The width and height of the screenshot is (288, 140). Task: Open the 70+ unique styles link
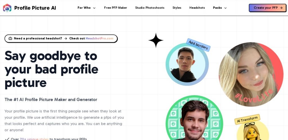click(34, 139)
